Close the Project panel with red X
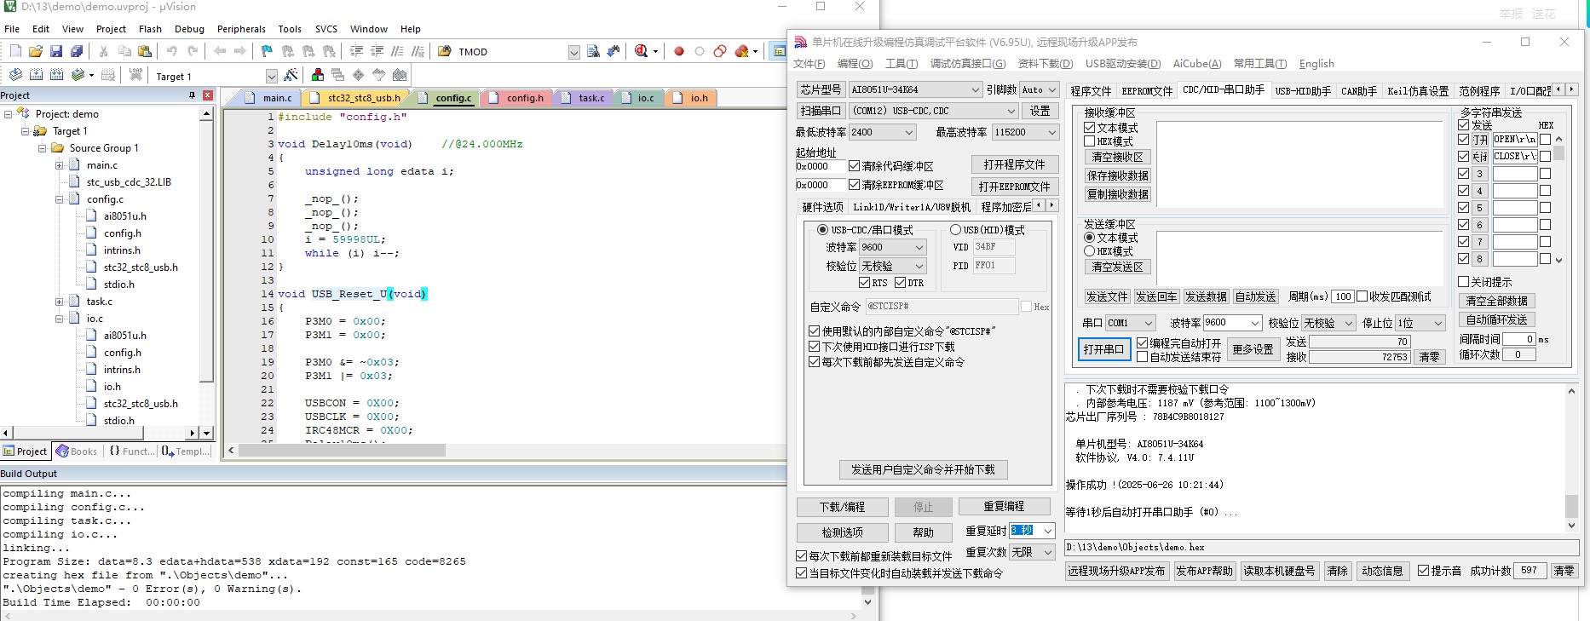 [x=207, y=95]
